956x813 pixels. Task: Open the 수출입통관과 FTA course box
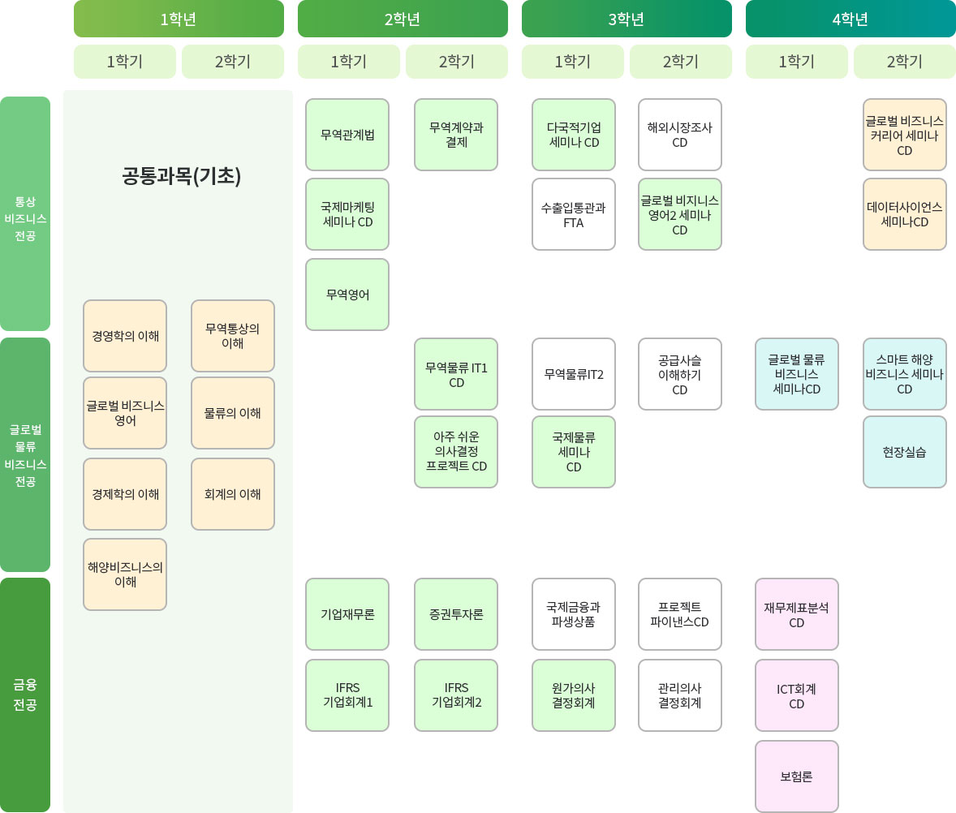click(574, 214)
